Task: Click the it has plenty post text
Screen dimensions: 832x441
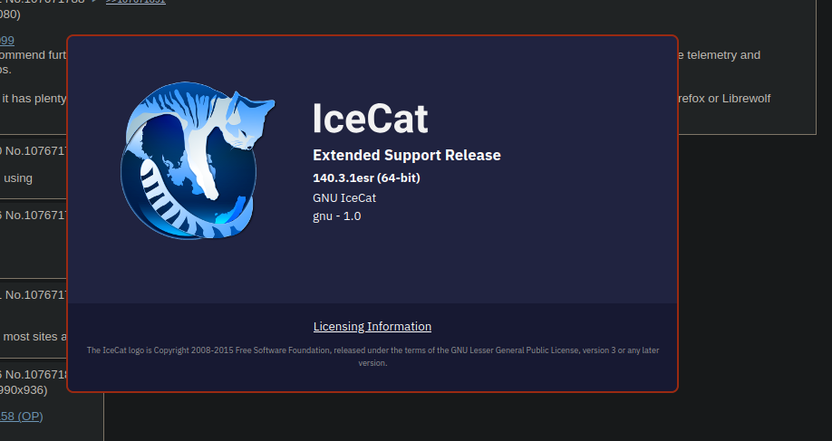Action: coord(34,99)
